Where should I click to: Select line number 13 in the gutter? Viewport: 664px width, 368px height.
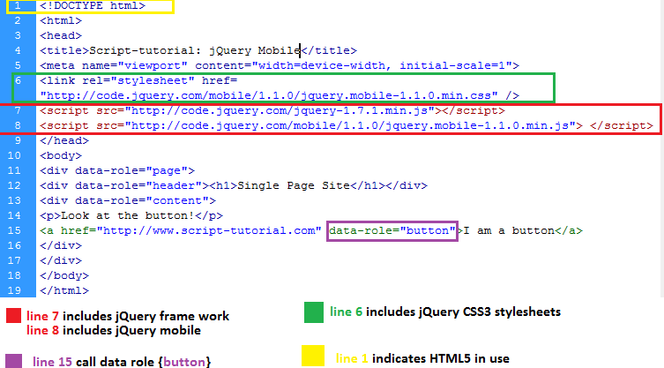click(14, 200)
